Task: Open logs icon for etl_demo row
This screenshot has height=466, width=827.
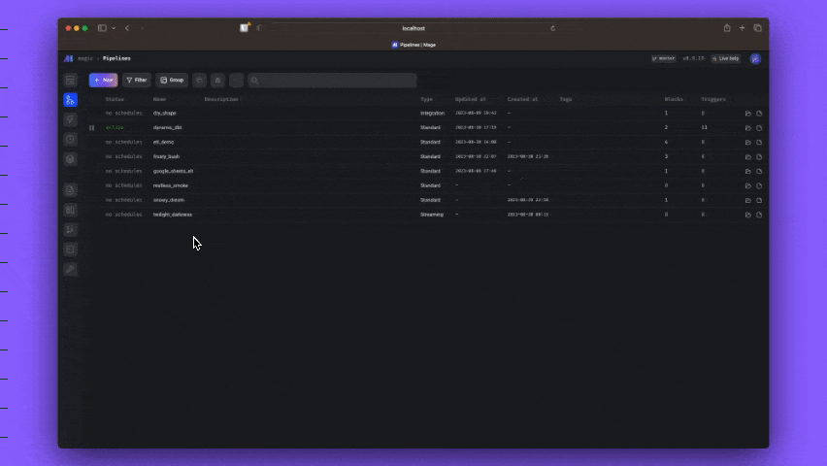Action: pyautogui.click(x=759, y=143)
